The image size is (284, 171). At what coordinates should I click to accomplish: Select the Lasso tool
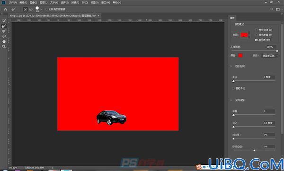coord(4,36)
